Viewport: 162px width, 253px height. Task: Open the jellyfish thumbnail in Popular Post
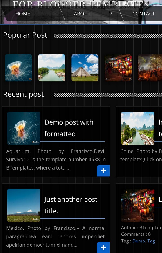click(x=18, y=68)
